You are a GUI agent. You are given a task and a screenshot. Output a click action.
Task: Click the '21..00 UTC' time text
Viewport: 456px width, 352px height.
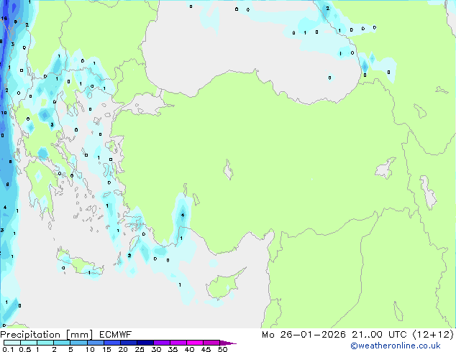[x=379, y=335]
